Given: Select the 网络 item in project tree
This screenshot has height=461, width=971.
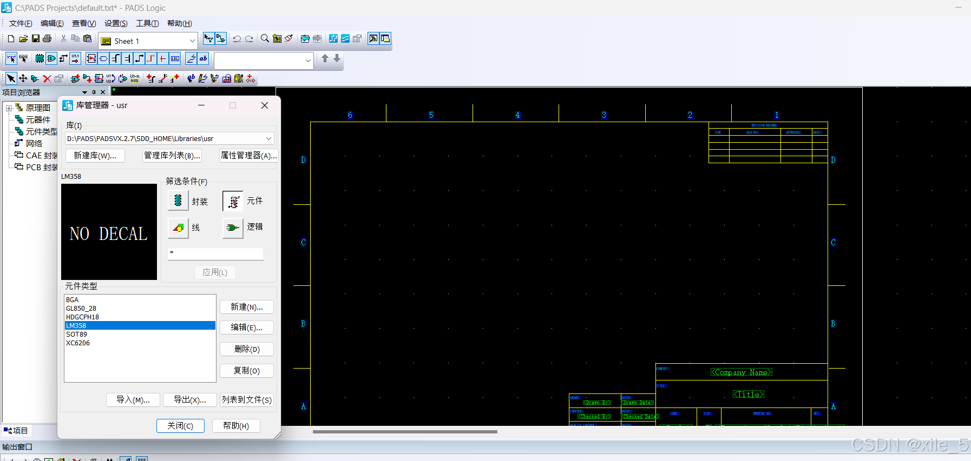Looking at the screenshot, I should pyautogui.click(x=34, y=144).
